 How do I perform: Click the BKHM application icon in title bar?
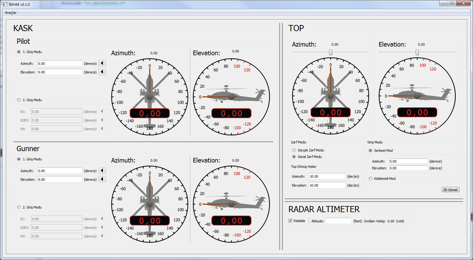pos(5,4)
